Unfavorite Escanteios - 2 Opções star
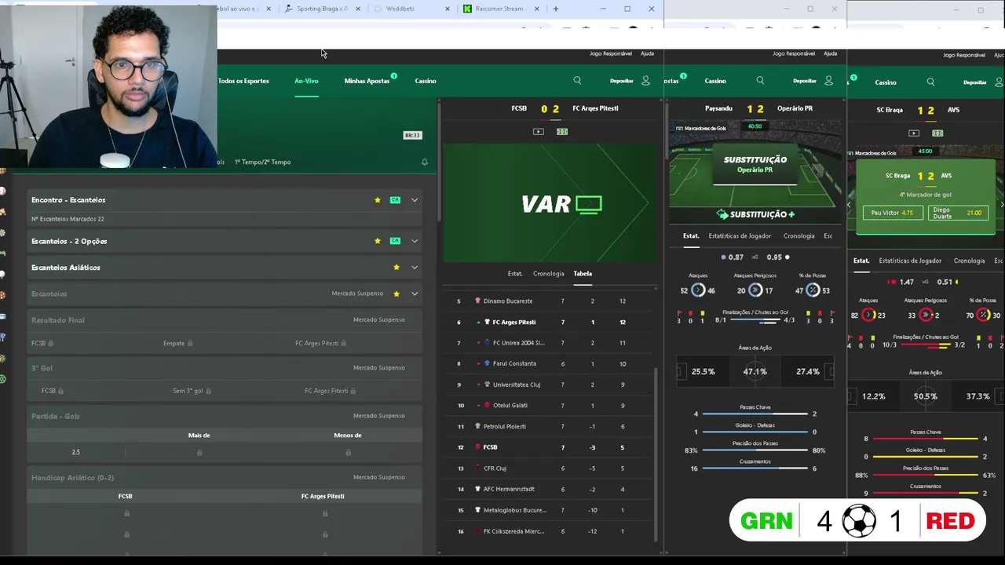Viewport: 1005px width, 565px height. pyautogui.click(x=378, y=241)
